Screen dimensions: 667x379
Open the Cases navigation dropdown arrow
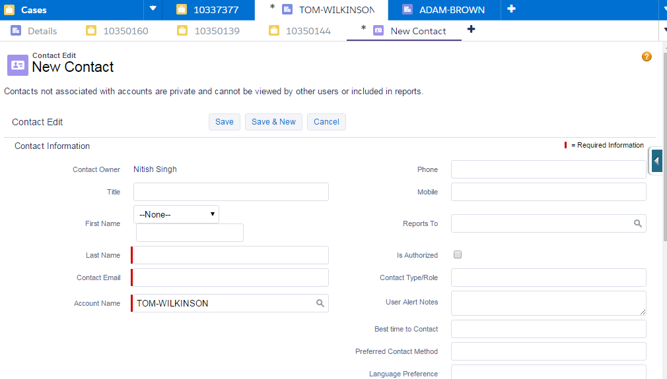point(153,9)
